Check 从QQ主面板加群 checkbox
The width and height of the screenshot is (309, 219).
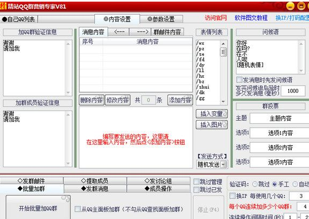point(78,209)
